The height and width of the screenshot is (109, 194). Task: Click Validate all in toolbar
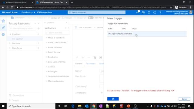coord(54,18)
